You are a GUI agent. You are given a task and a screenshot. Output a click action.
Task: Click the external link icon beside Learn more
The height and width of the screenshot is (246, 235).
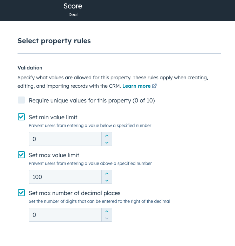(154, 86)
